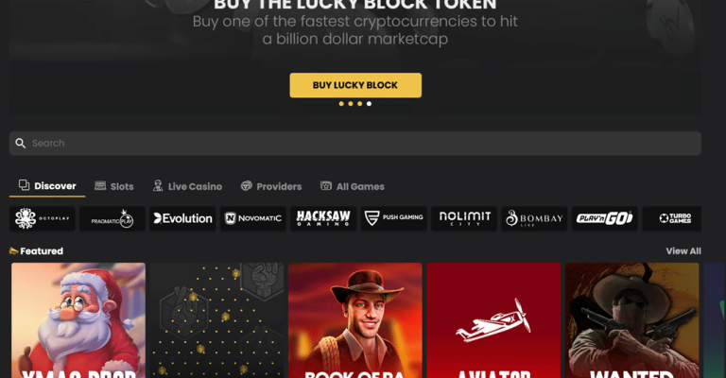
Task: Select the Push Gaming provider logo
Action: tap(394, 218)
